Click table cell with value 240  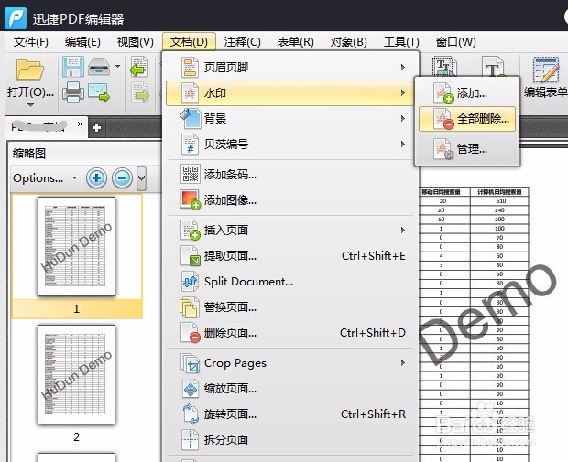pyautogui.click(x=500, y=210)
